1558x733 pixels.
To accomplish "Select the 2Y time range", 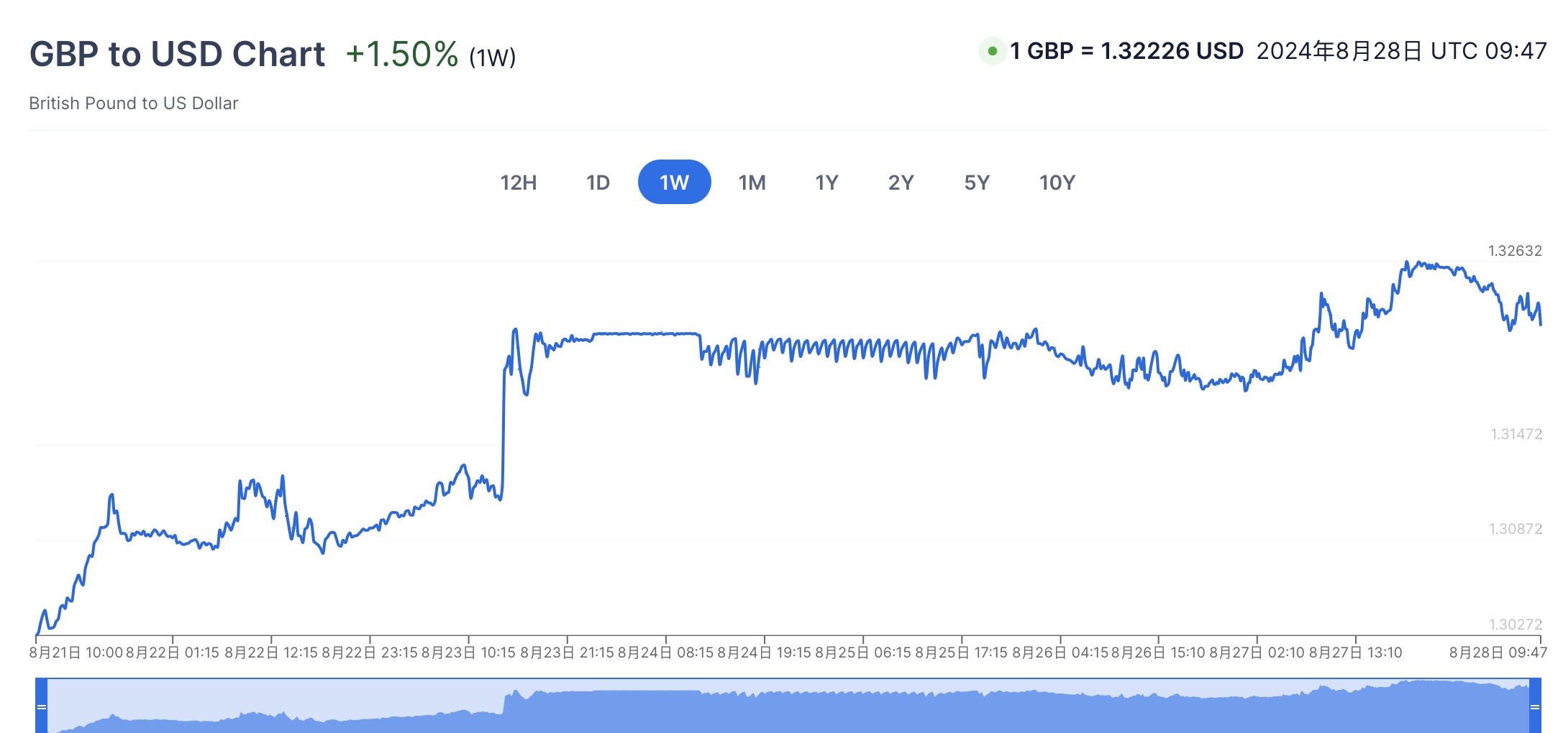I will coord(901,183).
